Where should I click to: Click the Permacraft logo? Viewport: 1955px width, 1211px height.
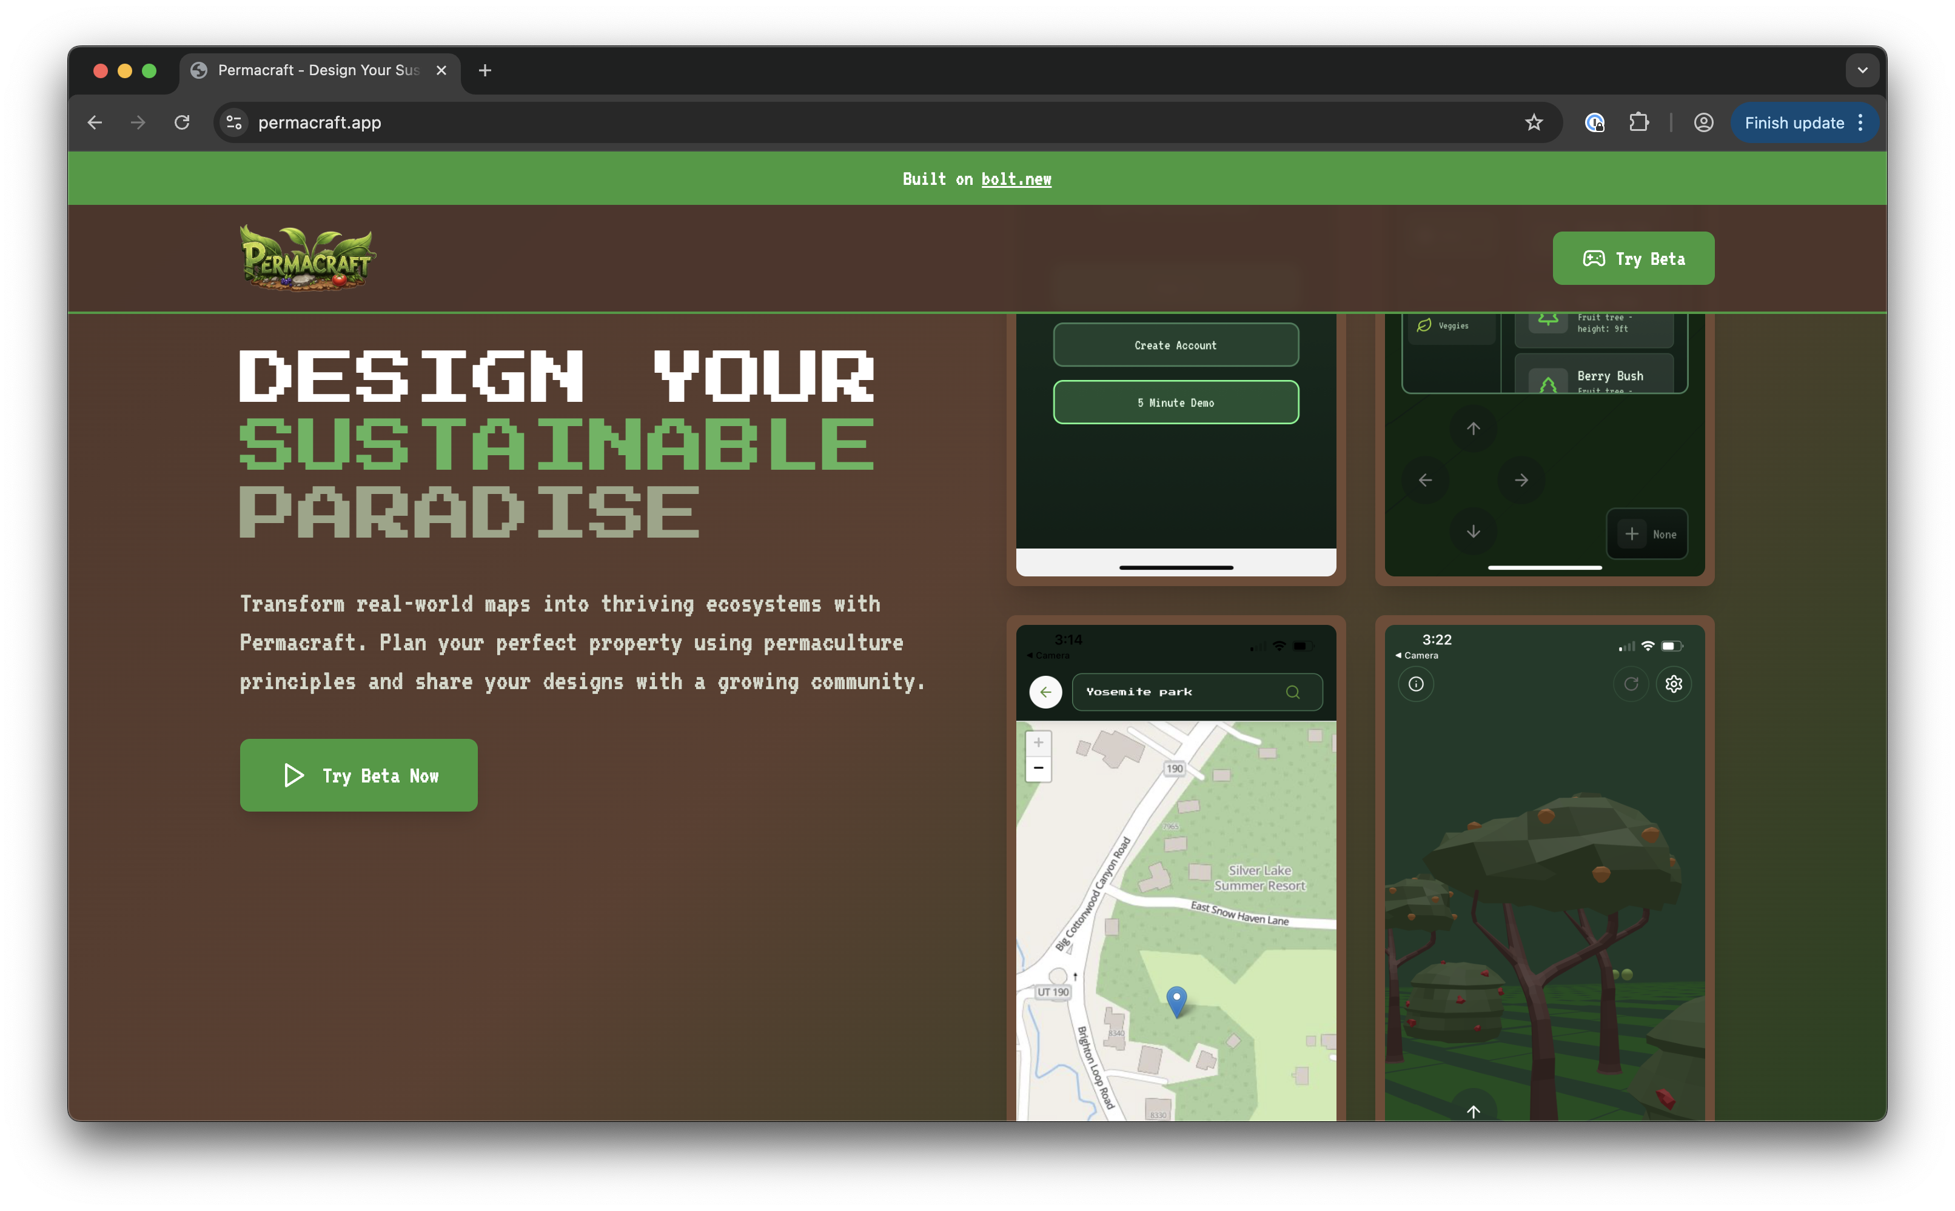pos(307,258)
